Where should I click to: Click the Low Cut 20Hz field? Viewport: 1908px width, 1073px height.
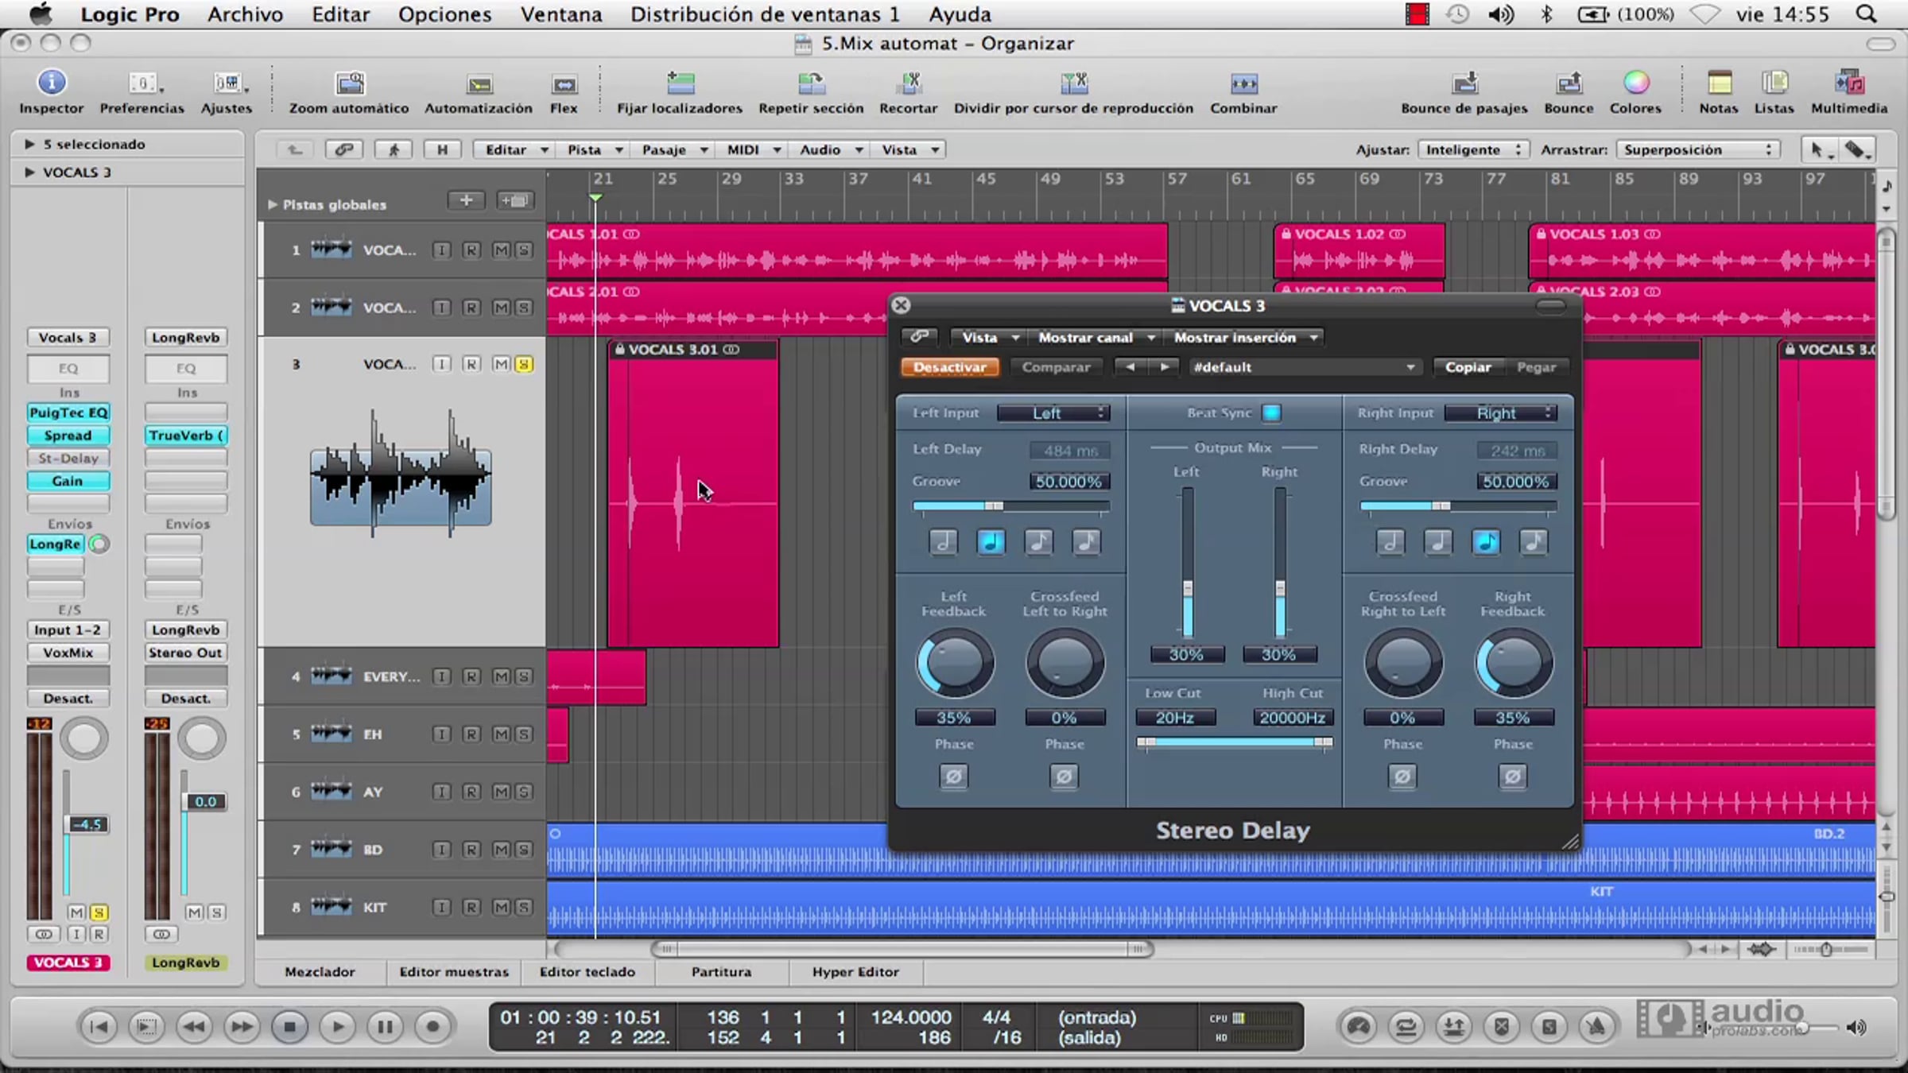coord(1174,718)
